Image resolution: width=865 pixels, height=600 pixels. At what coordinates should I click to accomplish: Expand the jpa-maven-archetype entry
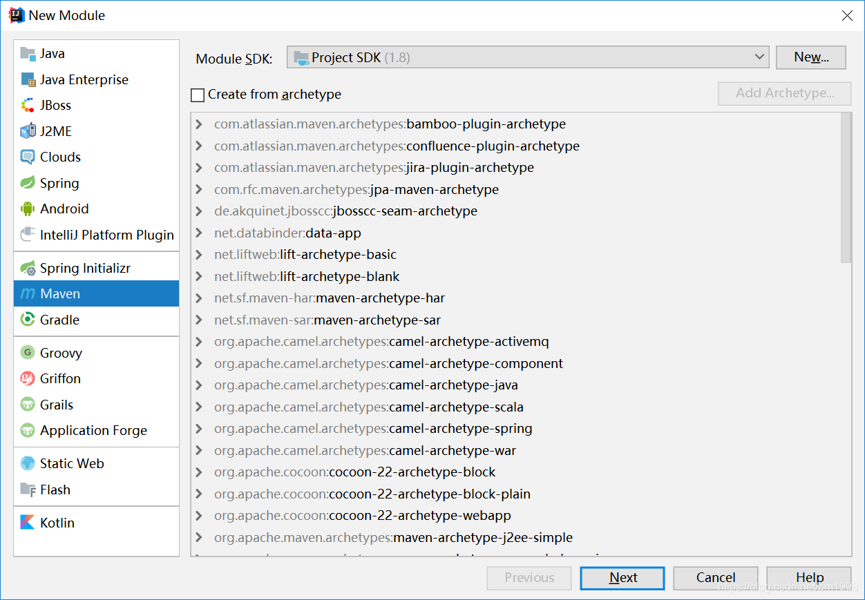tap(199, 190)
